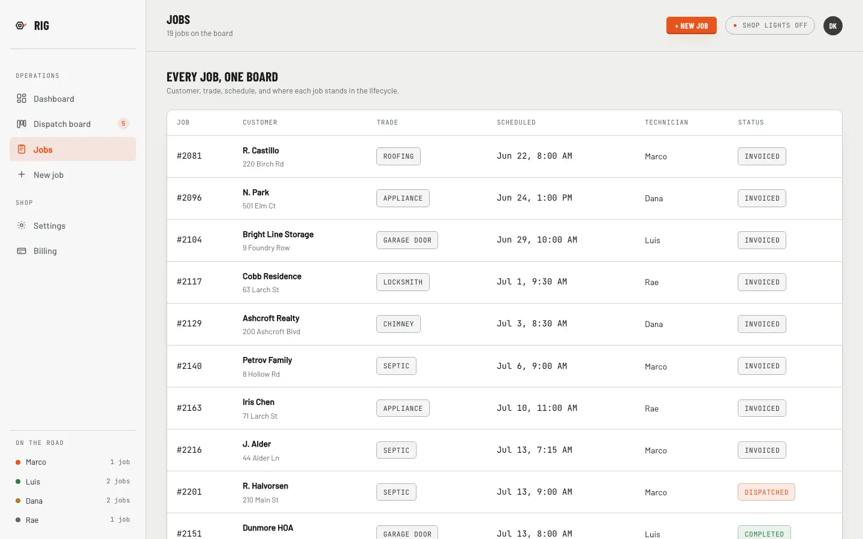Screen dimensions: 863x539
Task: Click the Settings gear icon
Action: coord(22,226)
